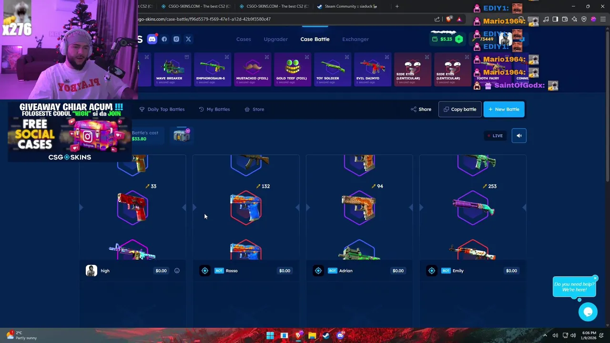
Task: Click the green add-funds plus button
Action: tap(458, 39)
